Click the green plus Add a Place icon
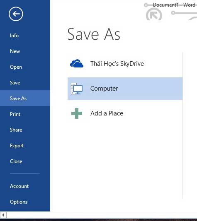The width and height of the screenshot is (197, 221). [x=77, y=113]
